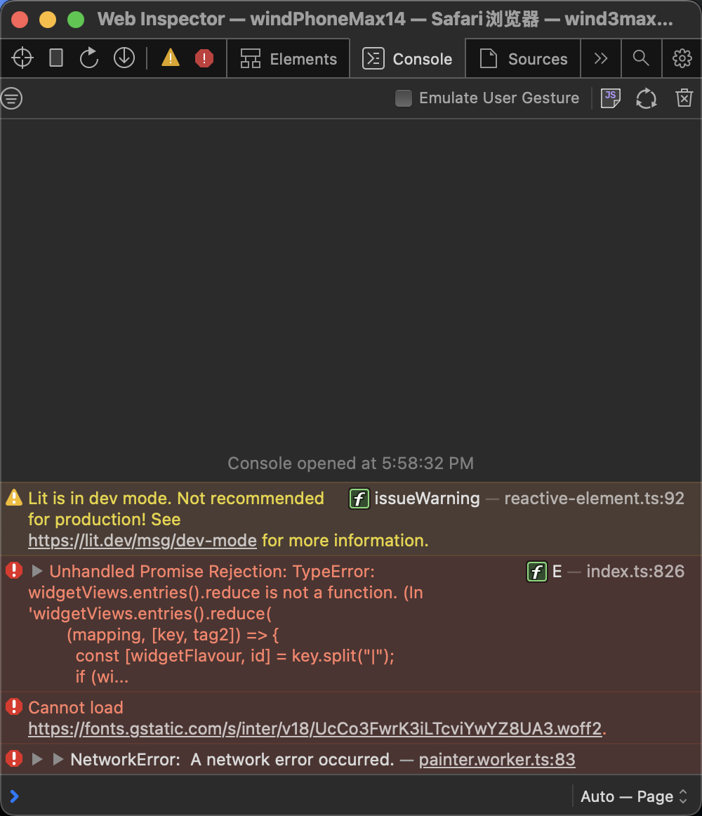
Task: Click the yellow warnings triangle in toolbar
Action: coord(171,58)
